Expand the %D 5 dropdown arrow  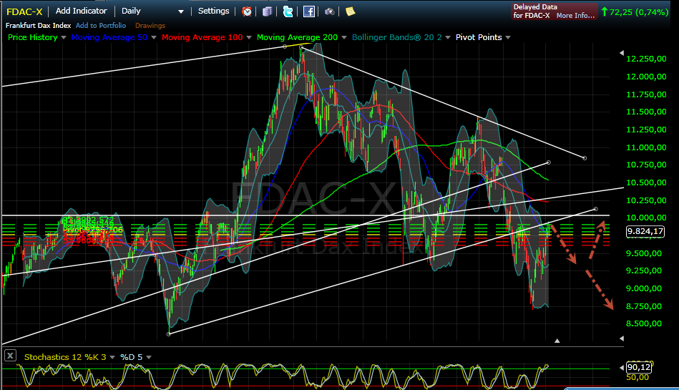[x=149, y=358]
